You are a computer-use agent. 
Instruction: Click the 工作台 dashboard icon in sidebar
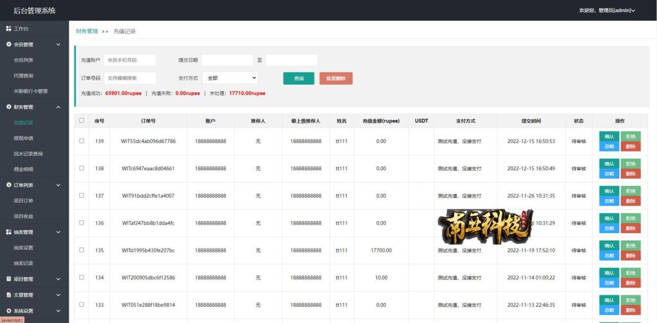click(x=8, y=28)
